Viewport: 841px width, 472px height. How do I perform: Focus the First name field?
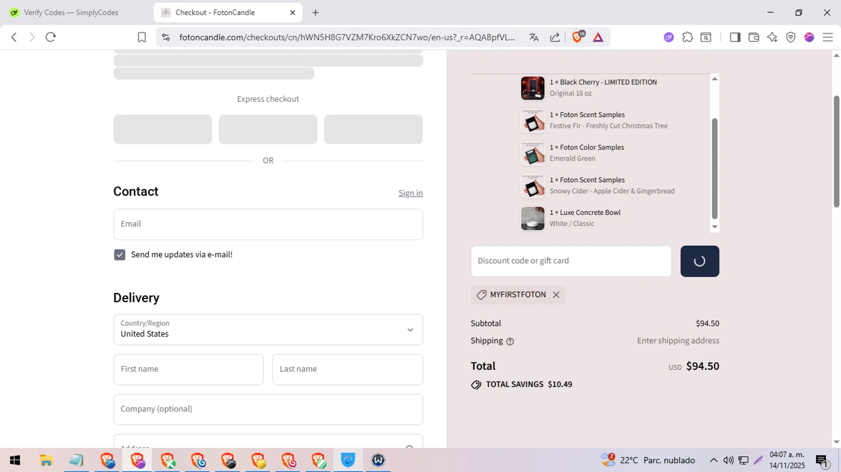click(x=188, y=369)
